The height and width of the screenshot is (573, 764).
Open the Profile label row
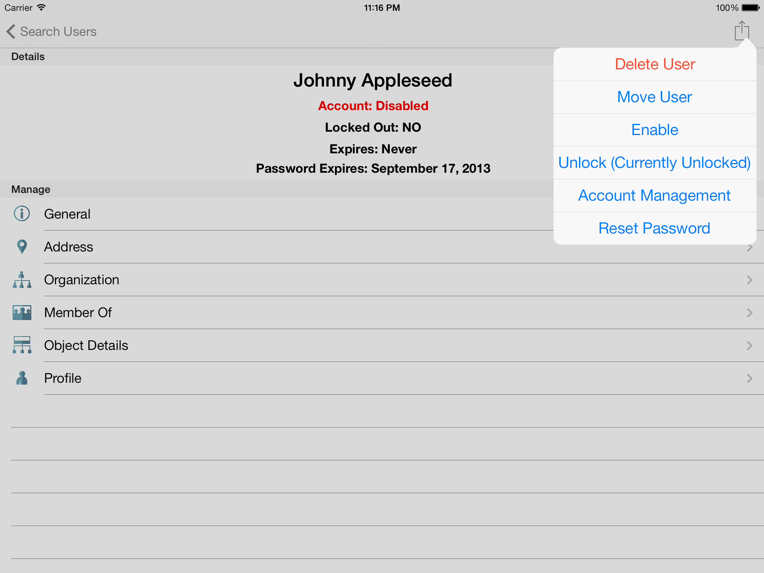coord(63,378)
